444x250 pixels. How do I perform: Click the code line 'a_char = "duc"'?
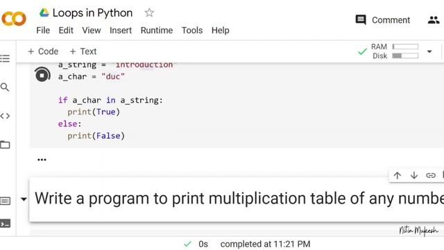coord(91,76)
